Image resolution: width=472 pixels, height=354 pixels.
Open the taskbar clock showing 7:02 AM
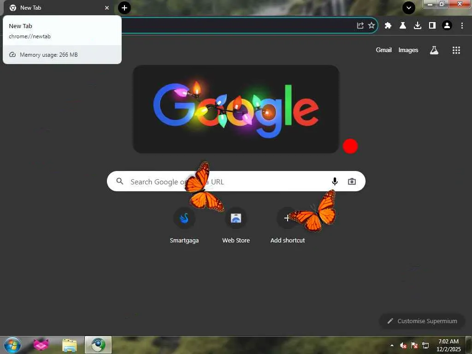pyautogui.click(x=448, y=345)
